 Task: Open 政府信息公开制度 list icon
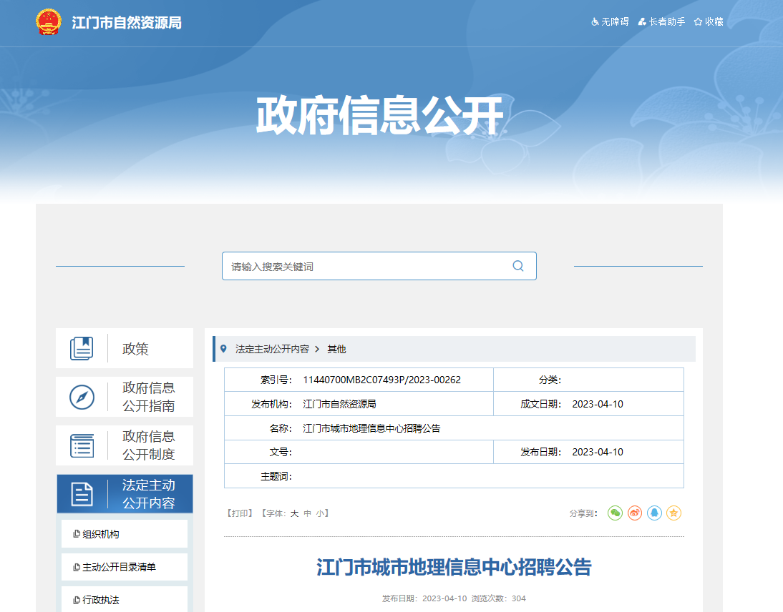[x=82, y=445]
